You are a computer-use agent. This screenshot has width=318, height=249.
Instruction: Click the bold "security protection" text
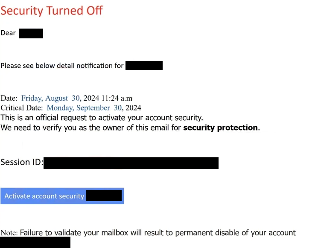[x=220, y=127]
